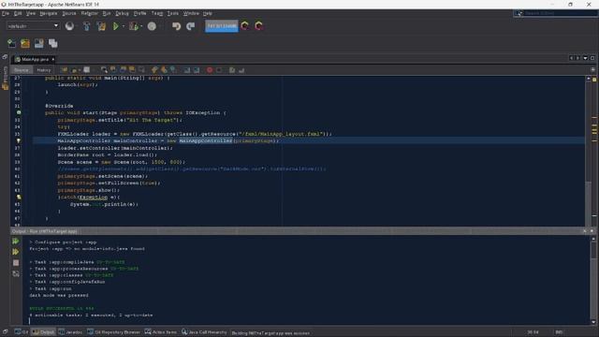This screenshot has width=599, height=337.
Task: Open the Source menu
Action: coord(69,13)
